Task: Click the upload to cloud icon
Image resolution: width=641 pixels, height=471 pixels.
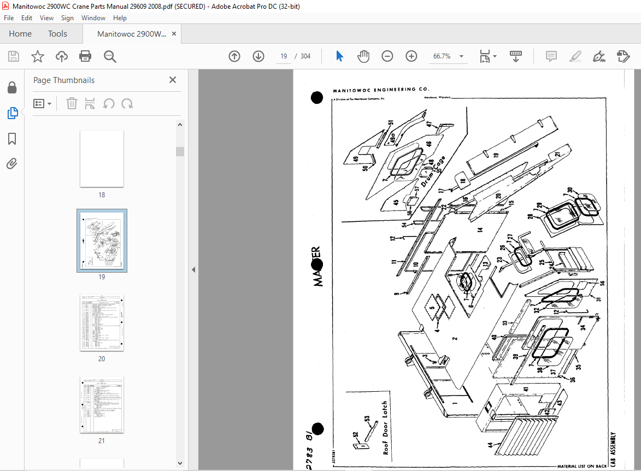Action: click(62, 56)
